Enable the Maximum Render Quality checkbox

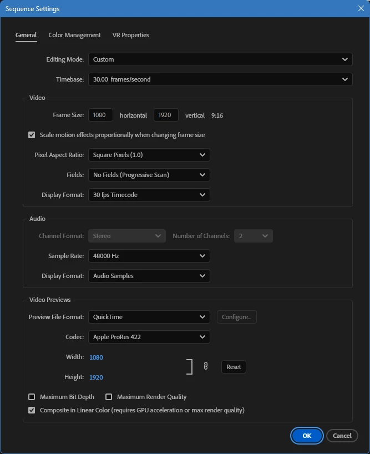pos(109,397)
